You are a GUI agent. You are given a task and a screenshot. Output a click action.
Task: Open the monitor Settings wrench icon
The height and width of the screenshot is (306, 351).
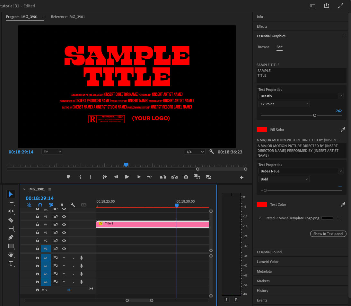coord(212,152)
